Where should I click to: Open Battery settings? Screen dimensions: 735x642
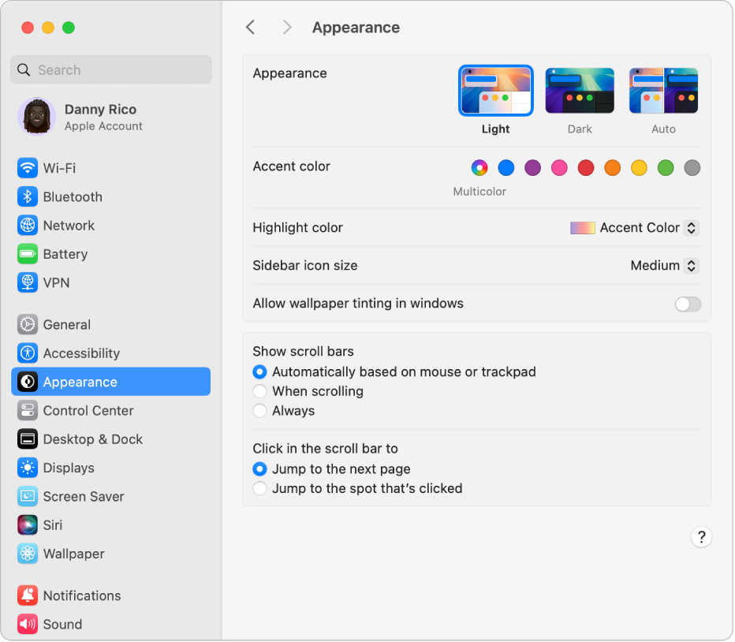coord(63,254)
